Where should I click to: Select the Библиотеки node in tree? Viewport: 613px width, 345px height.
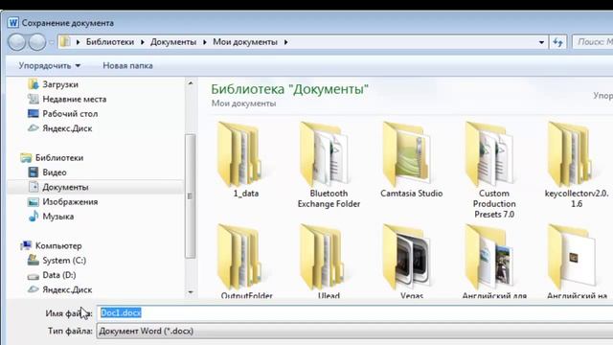(x=52, y=157)
